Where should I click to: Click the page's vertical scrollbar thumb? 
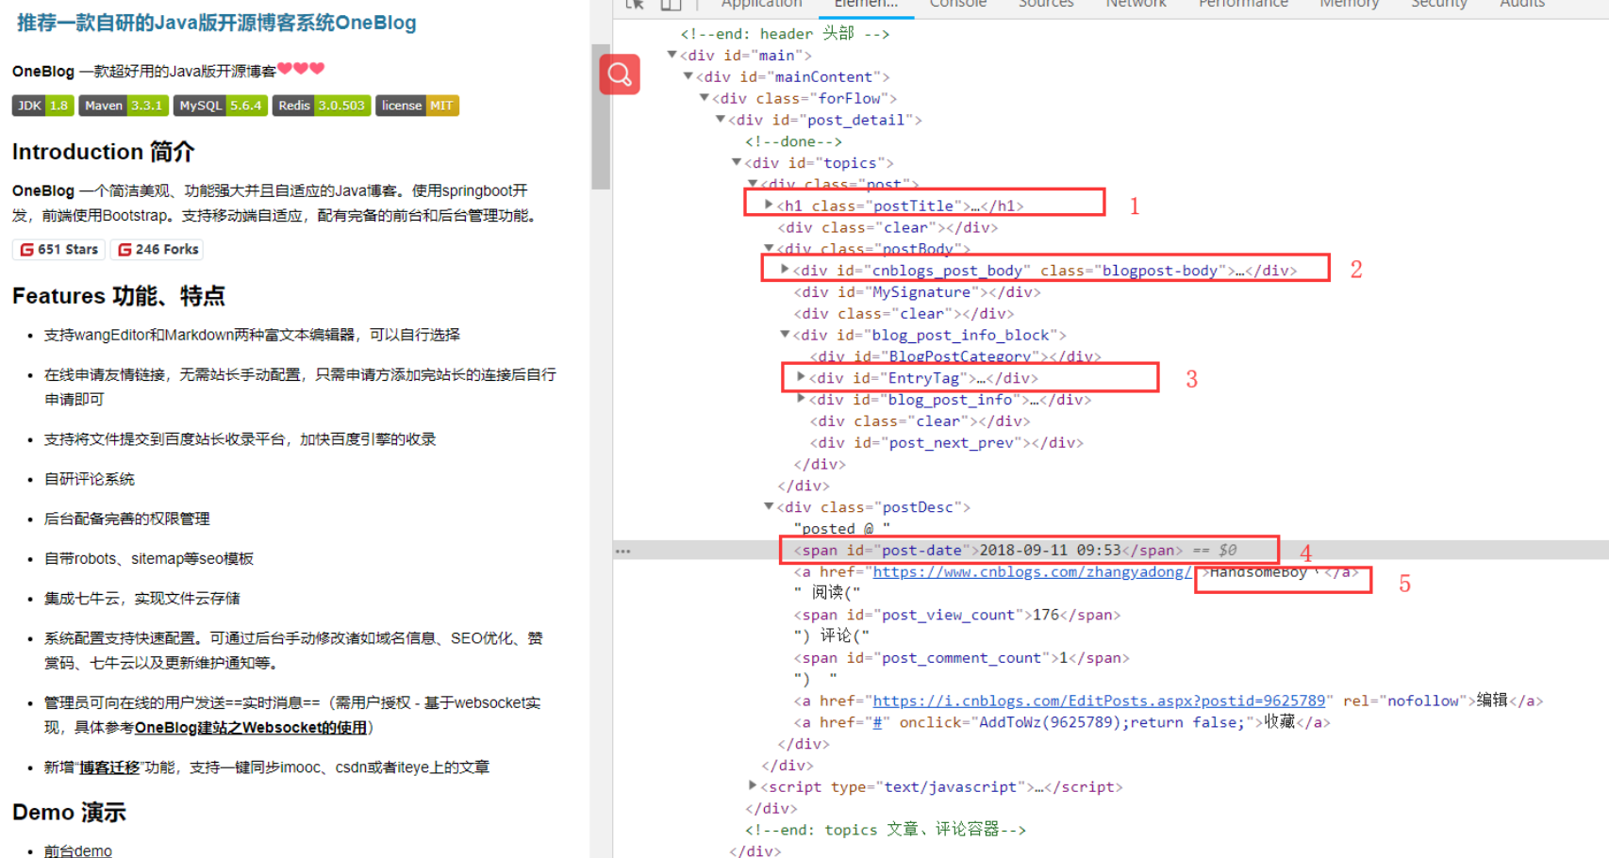point(601,117)
